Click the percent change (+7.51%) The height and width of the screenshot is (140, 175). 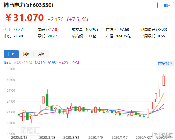click(x=78, y=19)
